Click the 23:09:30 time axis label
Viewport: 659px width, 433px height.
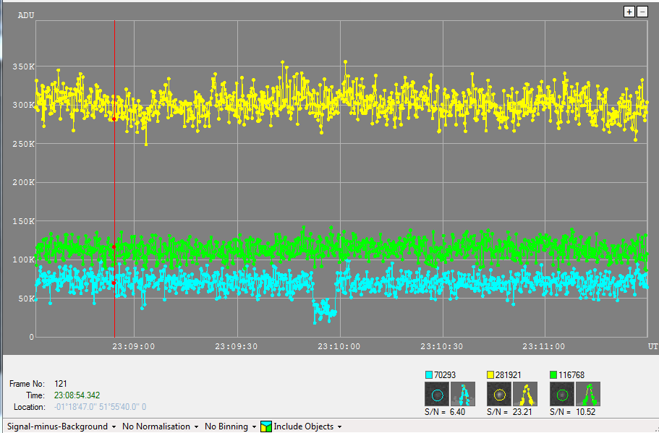(x=236, y=346)
